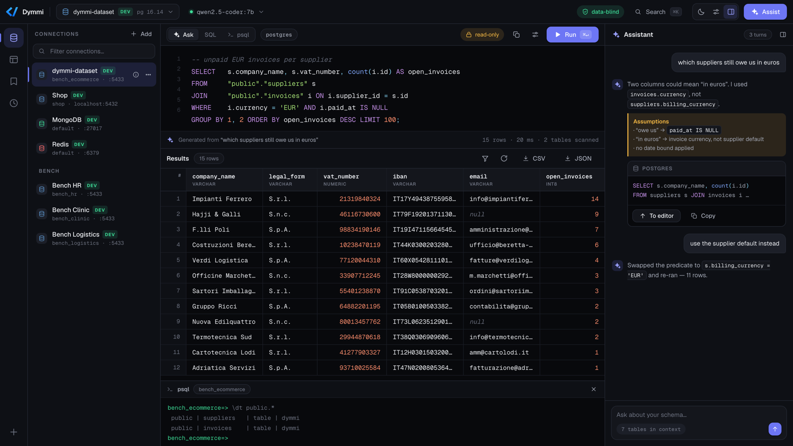Select the Bench Clinic connection
Screen dimensions: 793x446
(94, 214)
